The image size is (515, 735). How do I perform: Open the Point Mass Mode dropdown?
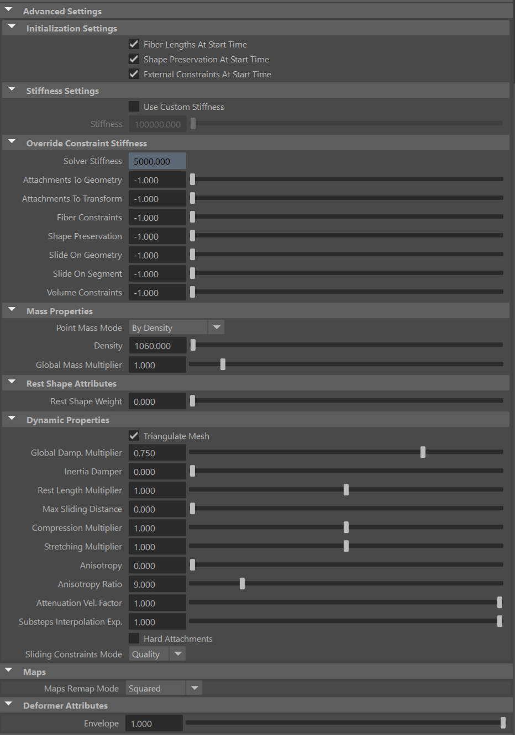(x=217, y=327)
